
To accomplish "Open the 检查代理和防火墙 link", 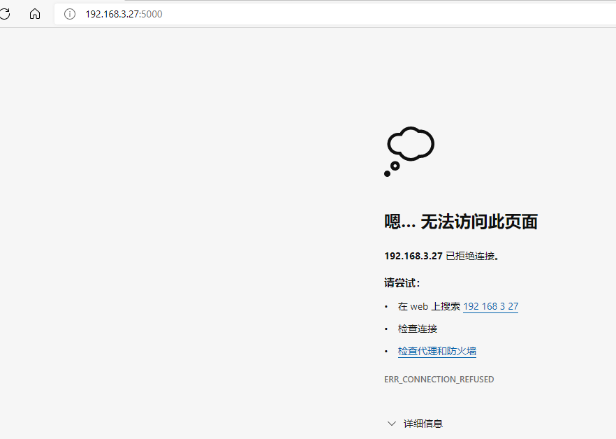I will tap(437, 351).
